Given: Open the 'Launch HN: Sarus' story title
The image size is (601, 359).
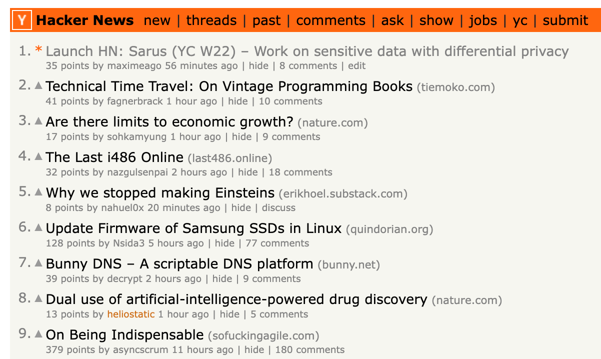Looking at the screenshot, I should click(x=307, y=51).
